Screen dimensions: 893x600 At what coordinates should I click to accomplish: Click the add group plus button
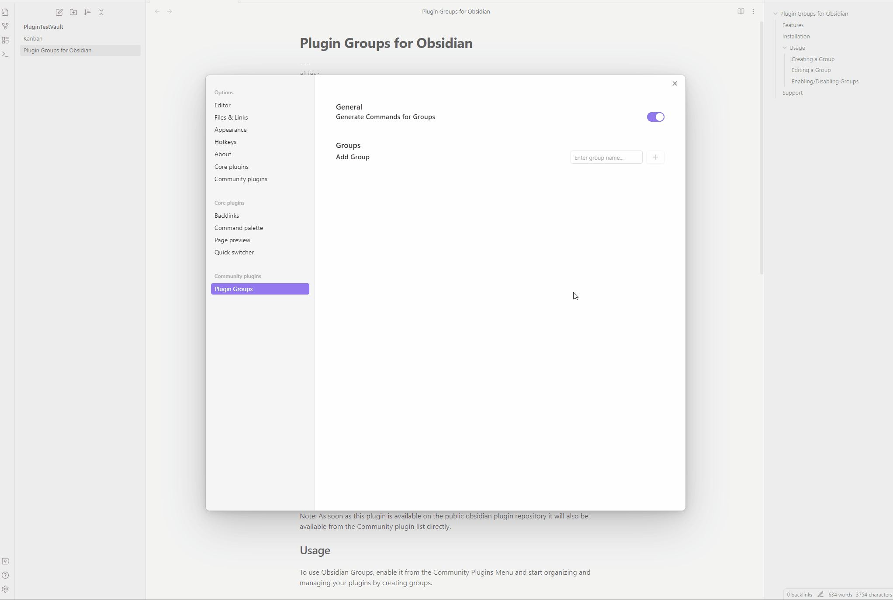click(655, 157)
